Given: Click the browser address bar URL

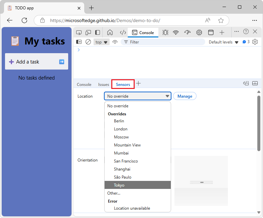Looking at the screenshot, I should coord(105,20).
